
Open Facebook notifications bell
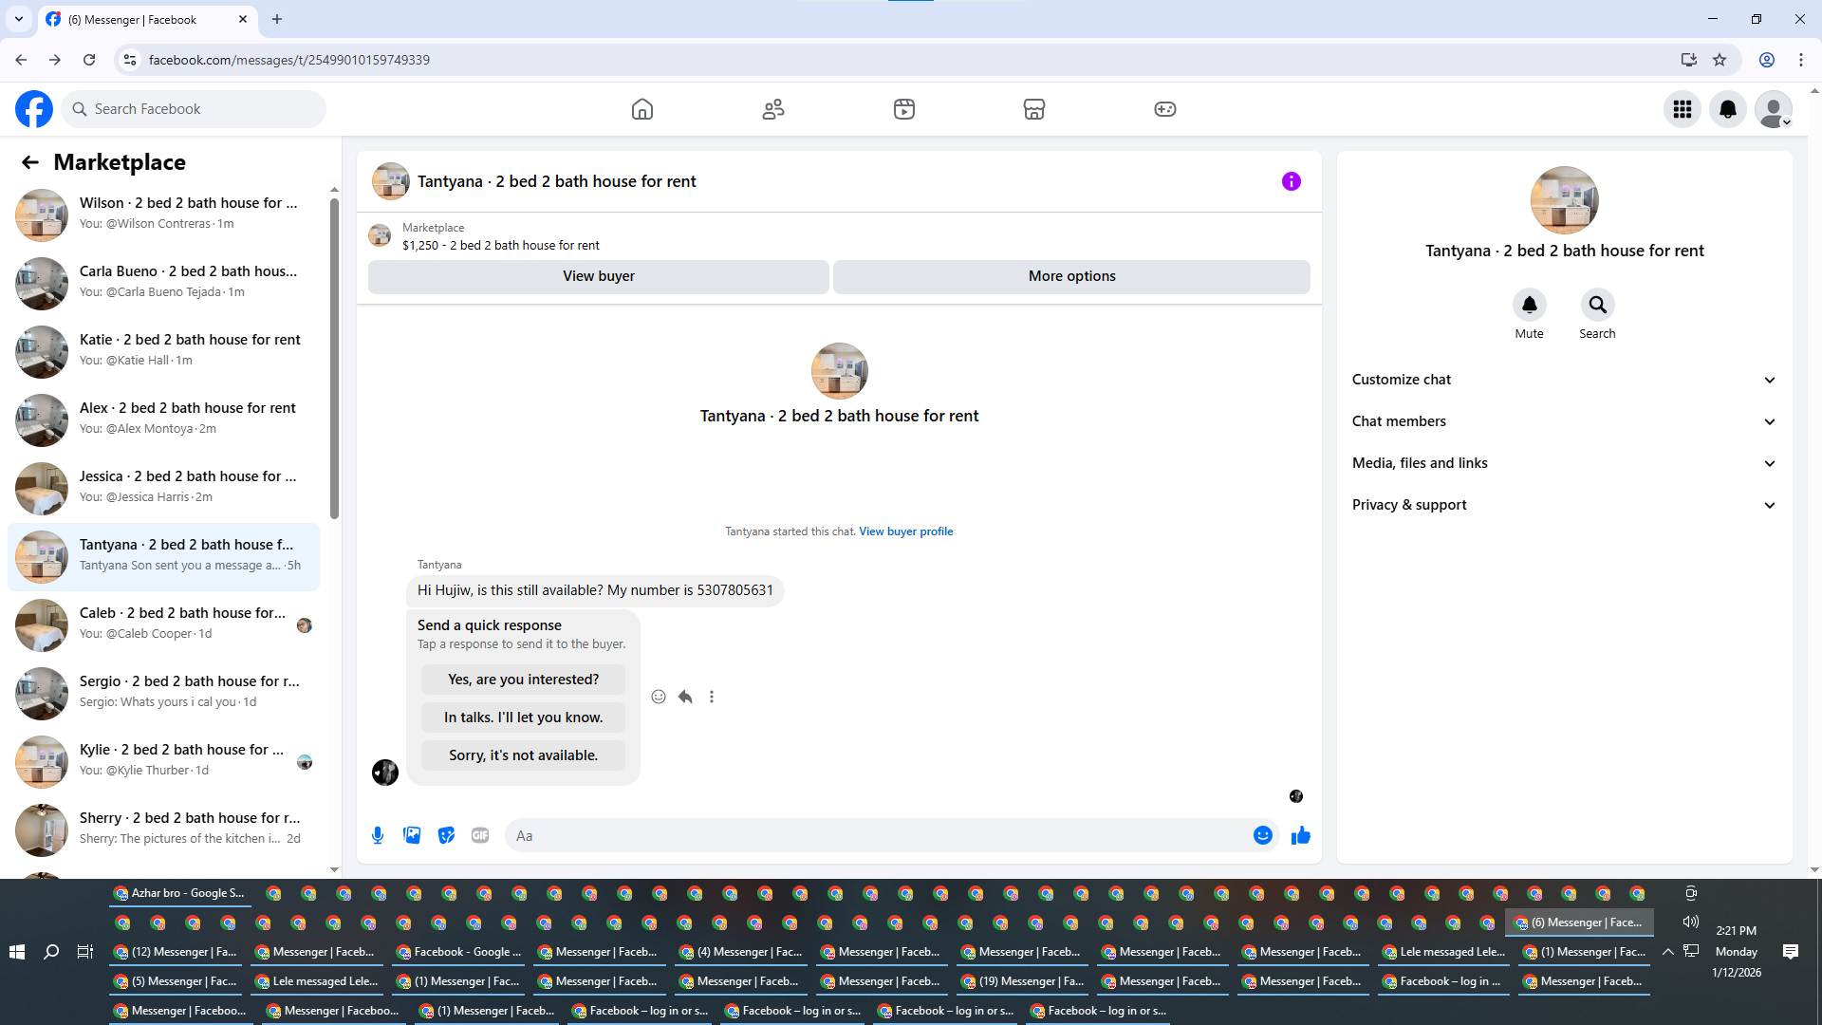pyautogui.click(x=1727, y=109)
